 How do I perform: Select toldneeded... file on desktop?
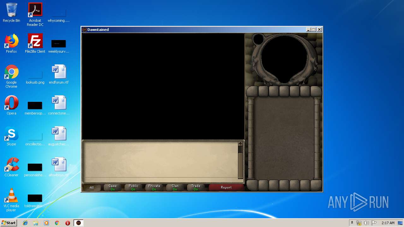[35, 200]
